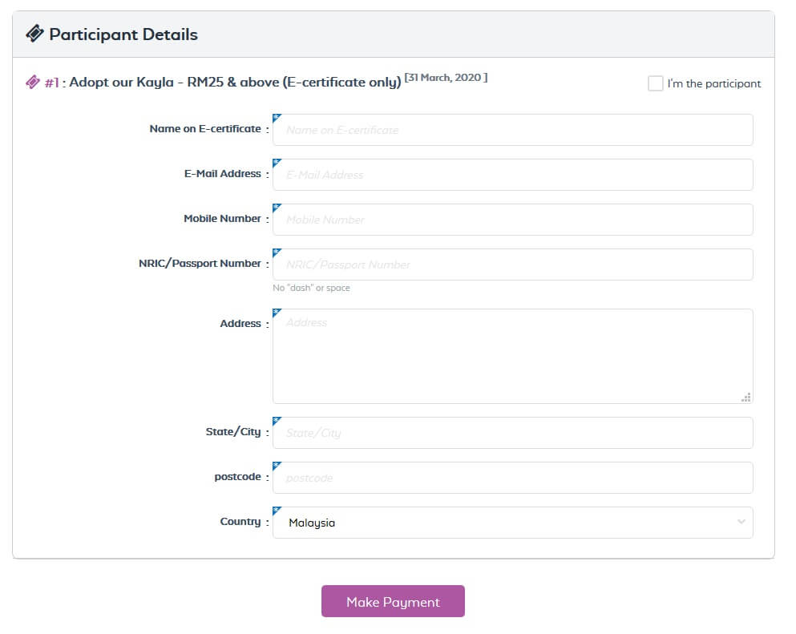796x634 pixels.
Task: Click the resize grip of Address textarea
Action: click(x=745, y=398)
